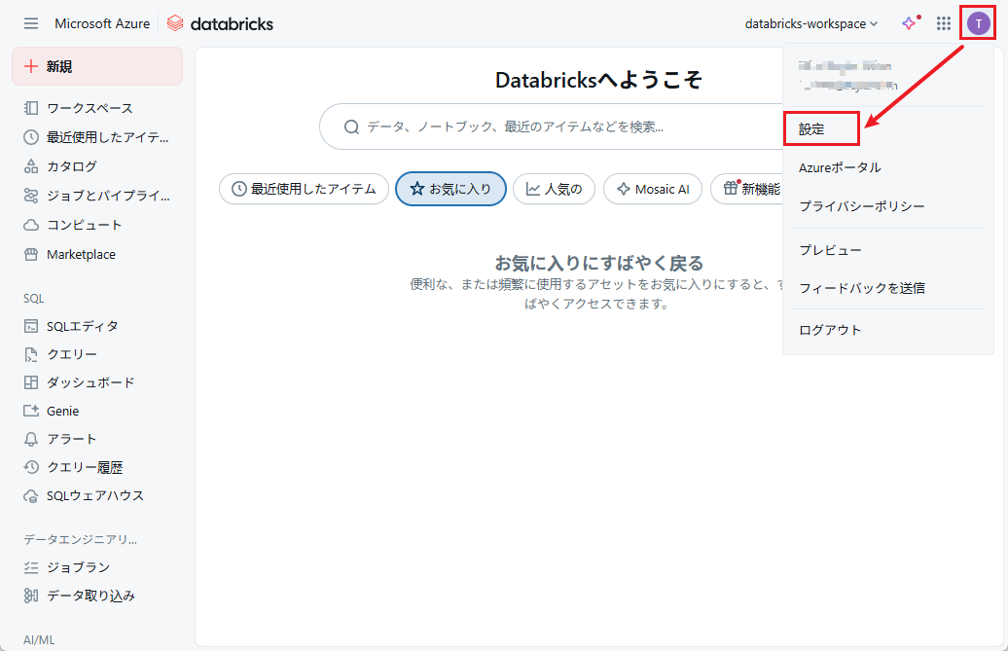Screen dimensions: 1008x651
Task: Choose ログアウト from the user menu
Action: click(830, 330)
